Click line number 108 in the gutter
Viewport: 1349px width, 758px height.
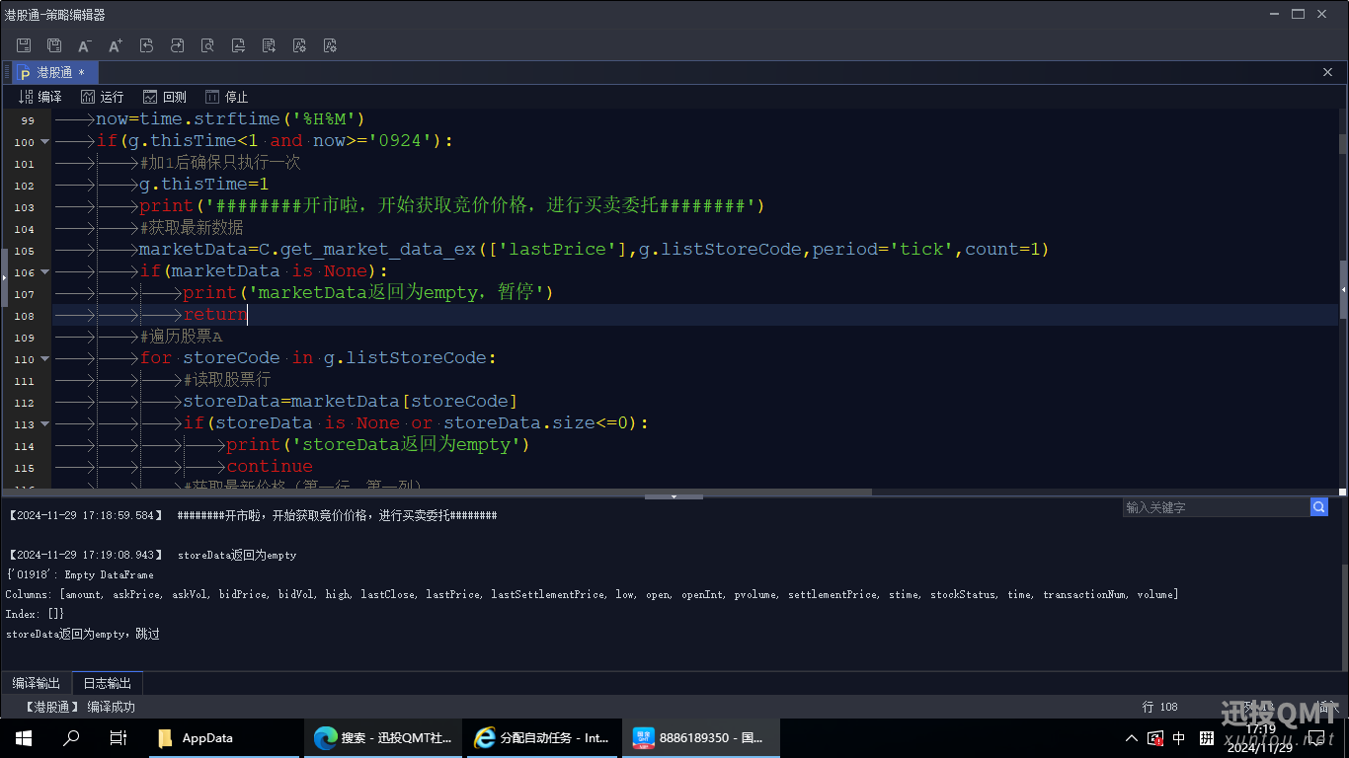[25, 316]
